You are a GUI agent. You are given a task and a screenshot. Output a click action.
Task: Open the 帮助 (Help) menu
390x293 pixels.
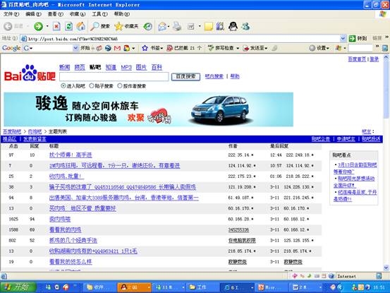[x=121, y=14]
